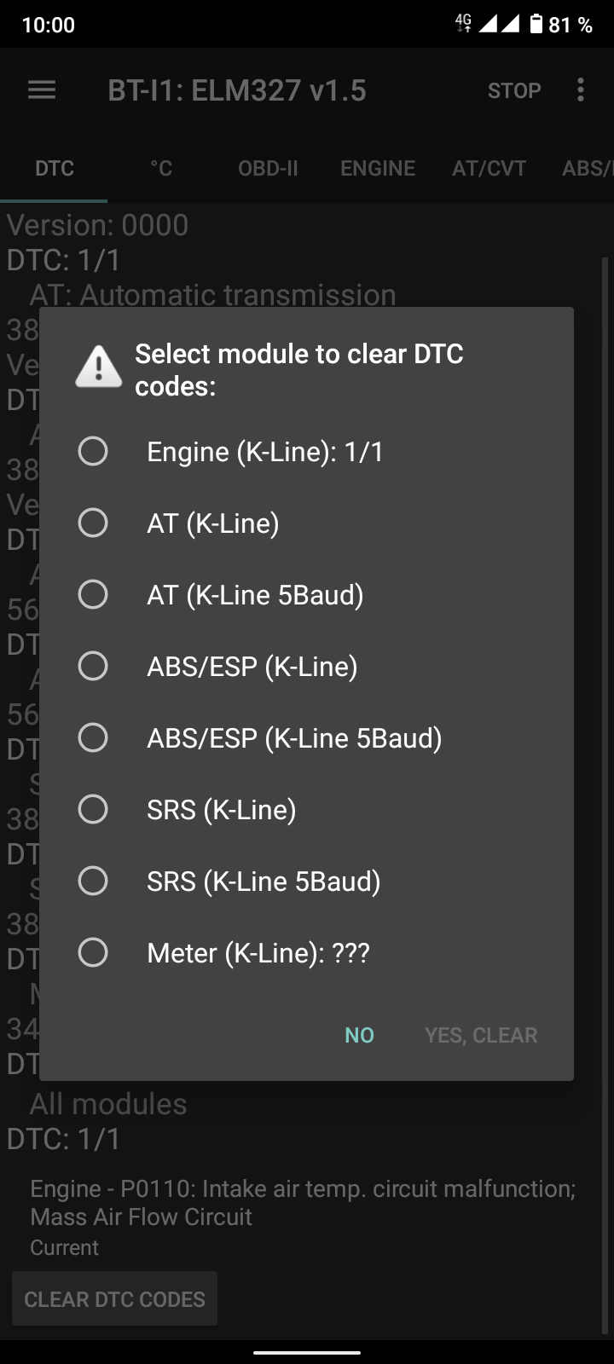The height and width of the screenshot is (1364, 614).
Task: Select ABS/ESP (K-Line) radio option
Action: pyautogui.click(x=307, y=666)
